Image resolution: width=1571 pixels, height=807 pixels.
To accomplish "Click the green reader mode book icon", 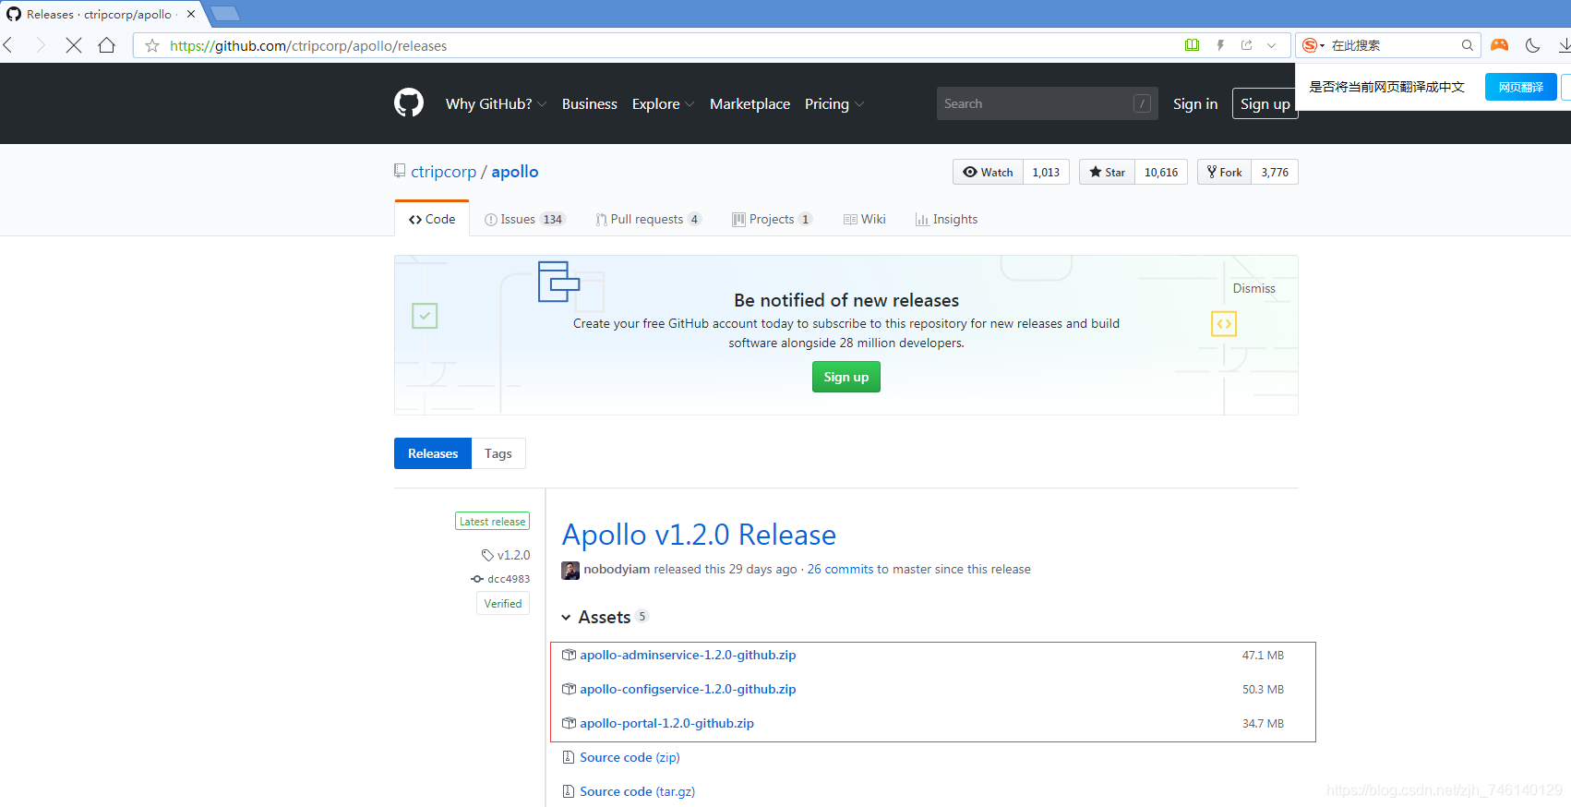I will (1192, 45).
